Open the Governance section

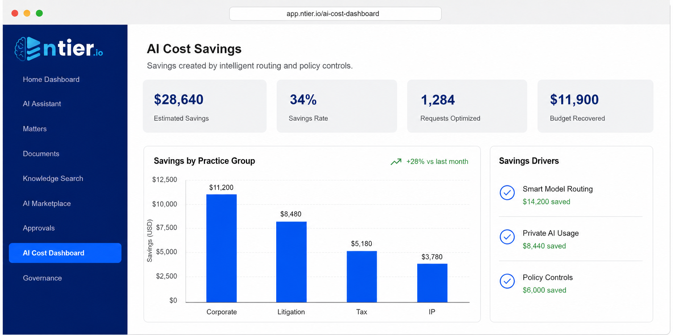pyautogui.click(x=42, y=278)
